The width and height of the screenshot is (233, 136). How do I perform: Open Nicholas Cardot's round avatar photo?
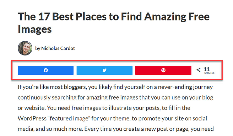coord(25,48)
